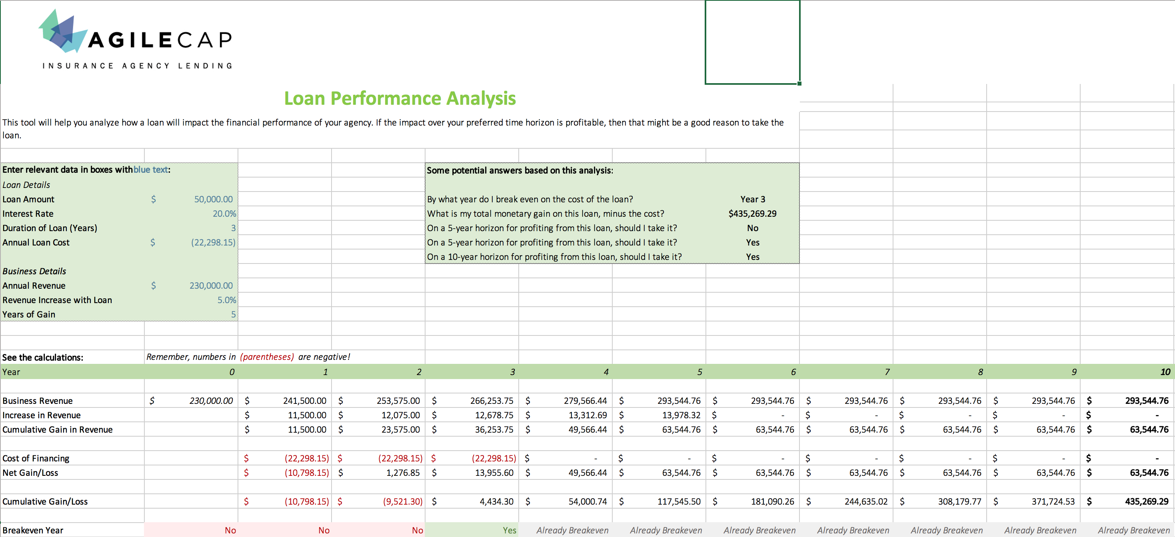Select Cumulative Gain/Loss year 7 value 244,635.02
Viewport: 1175px width, 537px height.
pos(846,501)
